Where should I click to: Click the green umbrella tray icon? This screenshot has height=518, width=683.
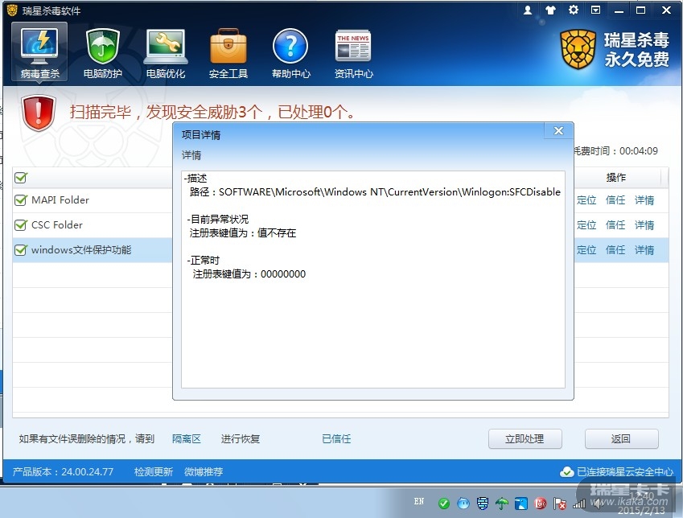pos(502,504)
